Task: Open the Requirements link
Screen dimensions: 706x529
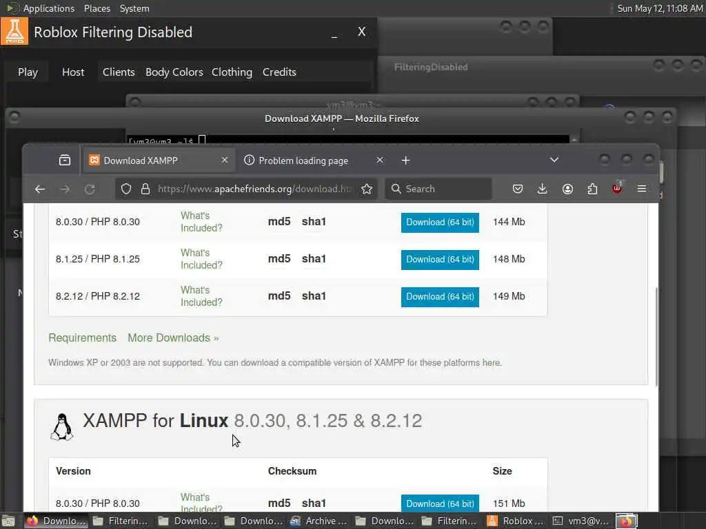Action: 83,338
